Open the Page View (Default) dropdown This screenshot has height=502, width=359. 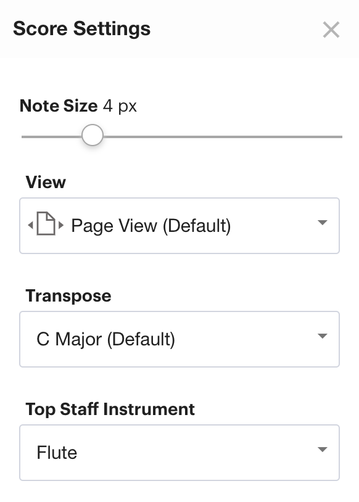[179, 226]
